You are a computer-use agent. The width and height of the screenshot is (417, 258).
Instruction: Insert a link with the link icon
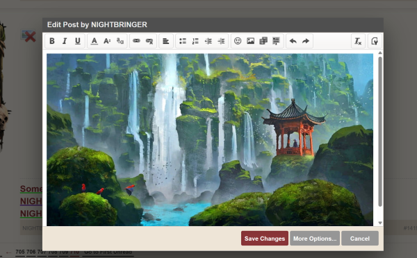(136, 41)
